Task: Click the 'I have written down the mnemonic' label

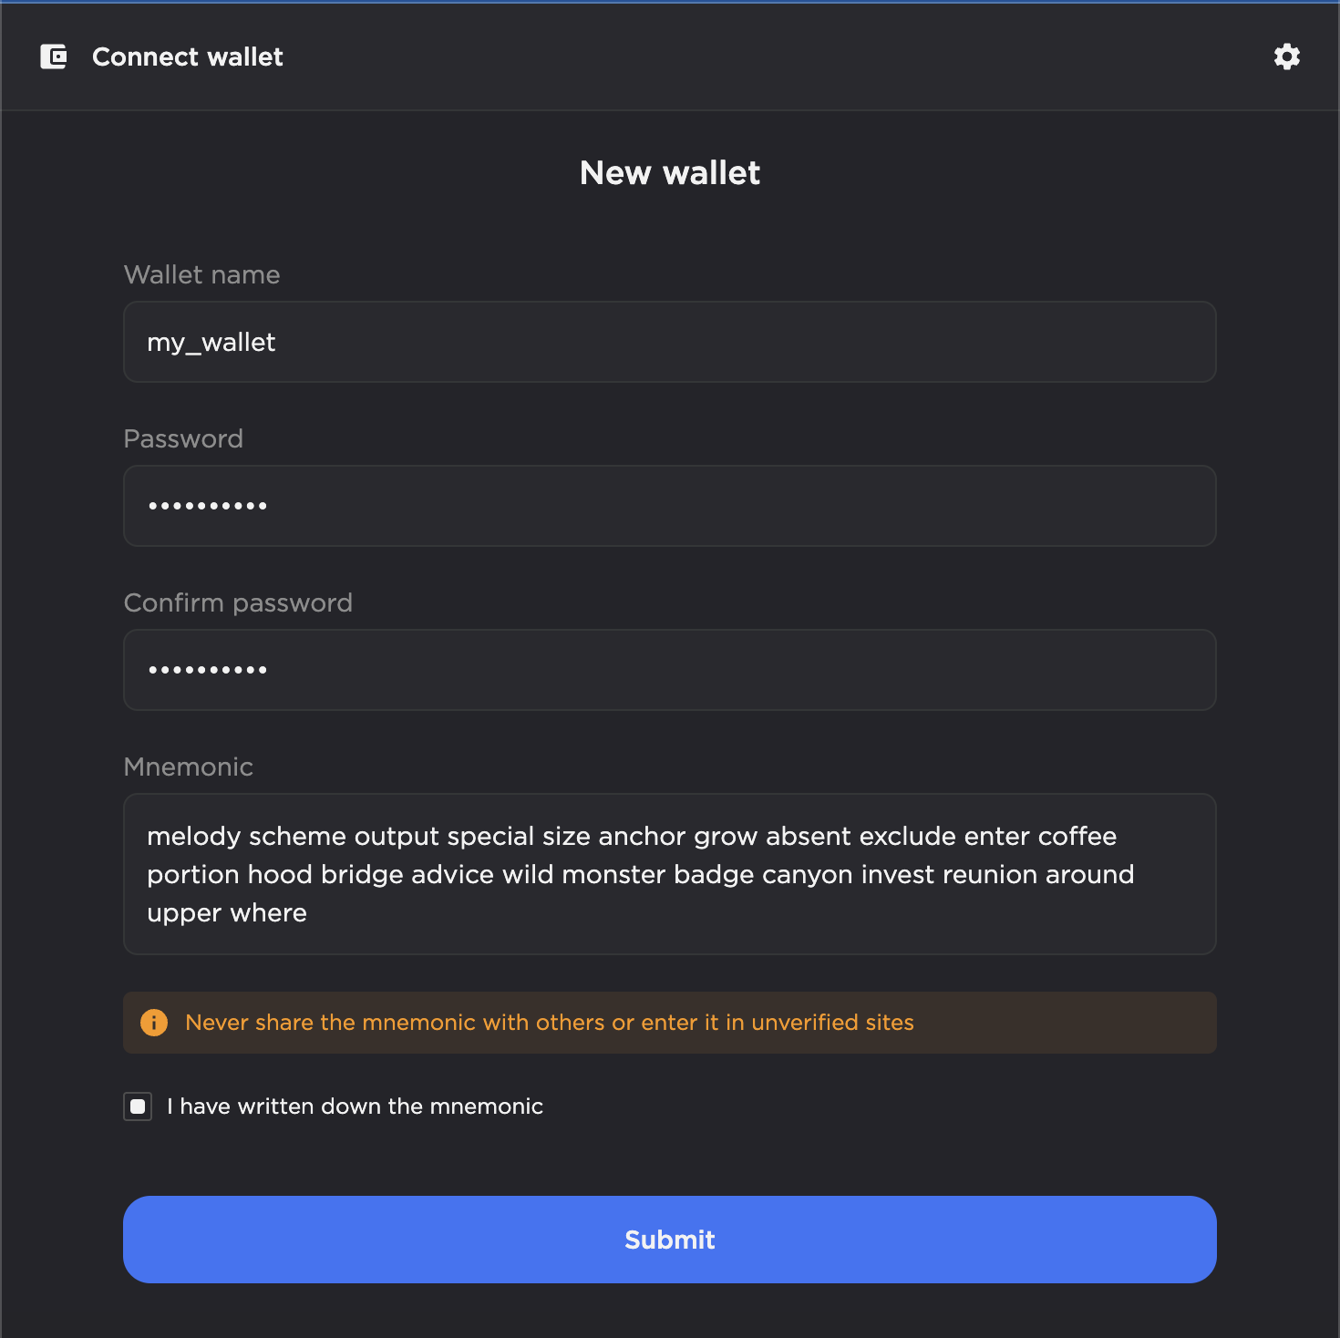Action: pyautogui.click(x=355, y=1106)
